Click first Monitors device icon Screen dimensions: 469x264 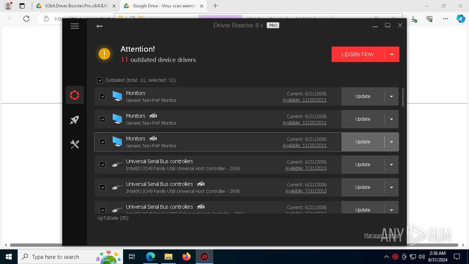click(x=117, y=96)
